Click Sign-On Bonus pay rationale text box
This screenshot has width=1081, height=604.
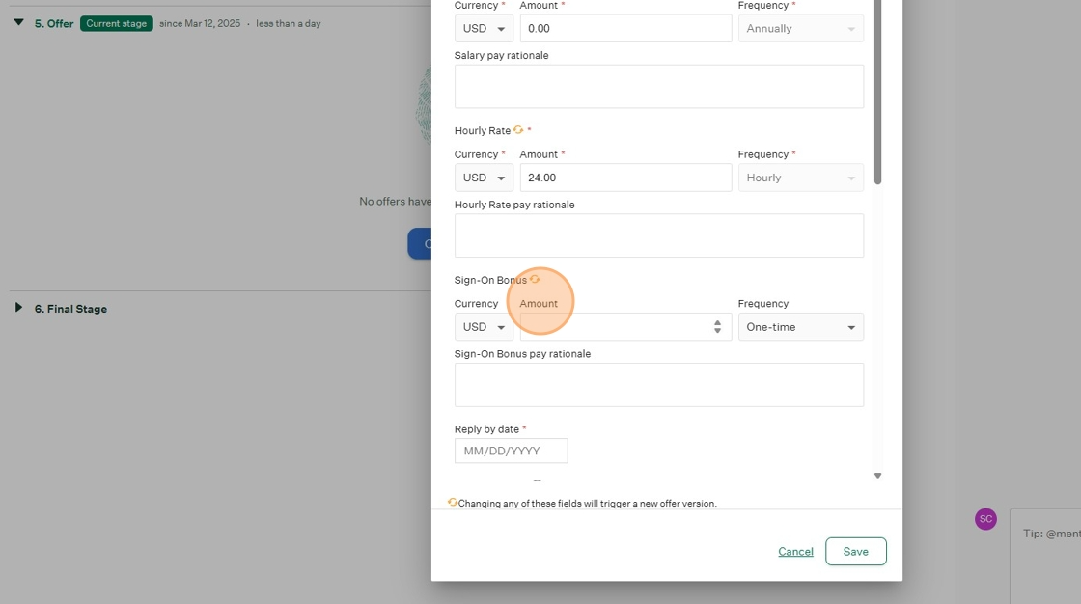pos(658,385)
